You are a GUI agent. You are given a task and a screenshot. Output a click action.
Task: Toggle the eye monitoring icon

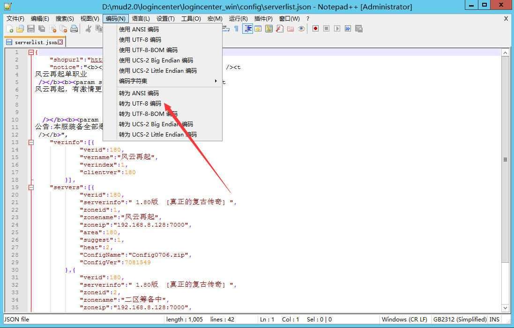(x=301, y=29)
